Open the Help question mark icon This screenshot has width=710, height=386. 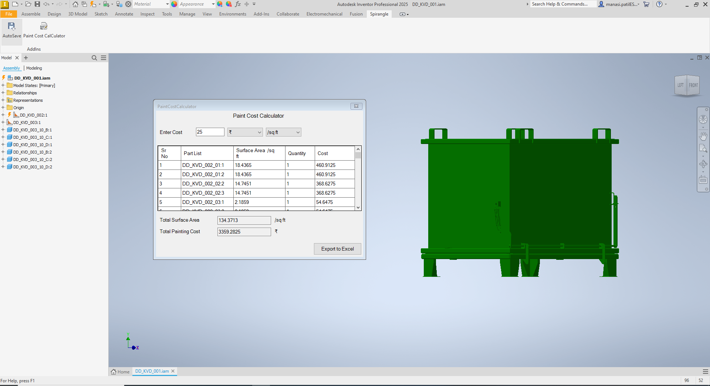point(659,4)
